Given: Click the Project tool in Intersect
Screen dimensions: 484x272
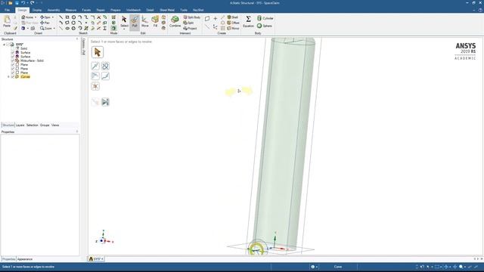Looking at the screenshot, I should pyautogui.click(x=190, y=29).
